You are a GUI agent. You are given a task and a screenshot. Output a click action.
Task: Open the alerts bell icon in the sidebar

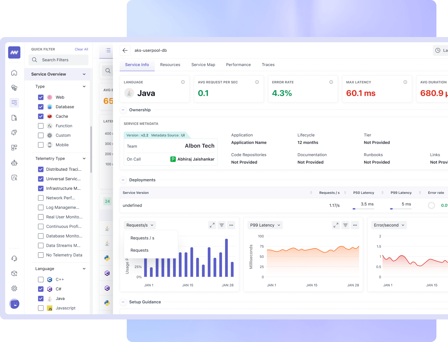(x=14, y=133)
